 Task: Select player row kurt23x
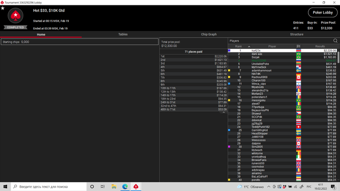(x=282, y=50)
